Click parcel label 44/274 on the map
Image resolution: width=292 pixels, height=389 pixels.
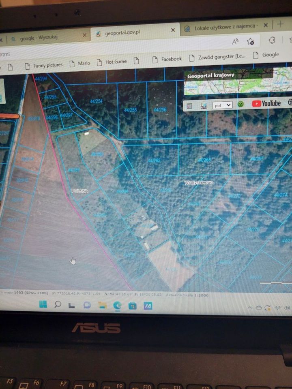[x=281, y=195]
